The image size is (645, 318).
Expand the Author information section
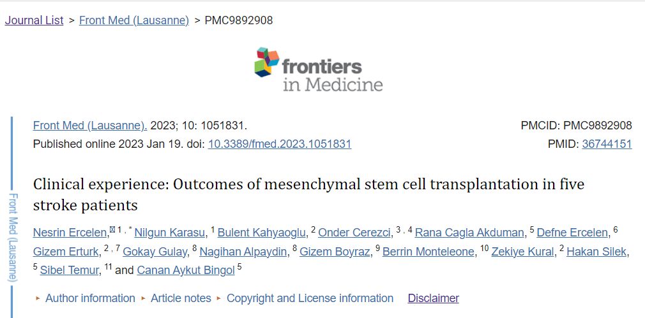[90, 298]
